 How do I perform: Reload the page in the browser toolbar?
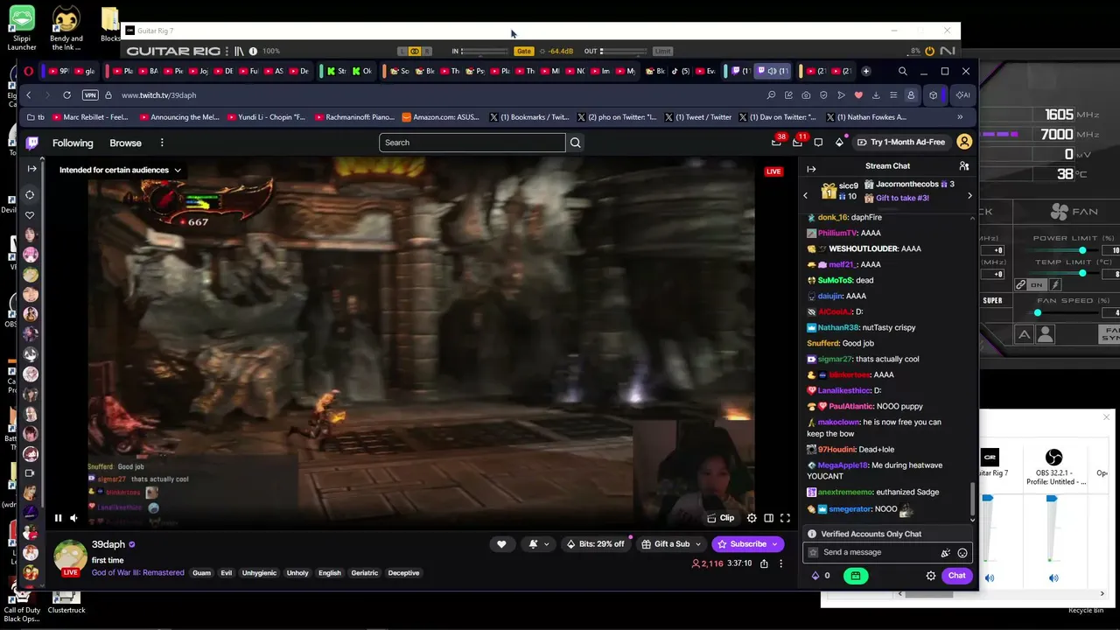[66, 95]
